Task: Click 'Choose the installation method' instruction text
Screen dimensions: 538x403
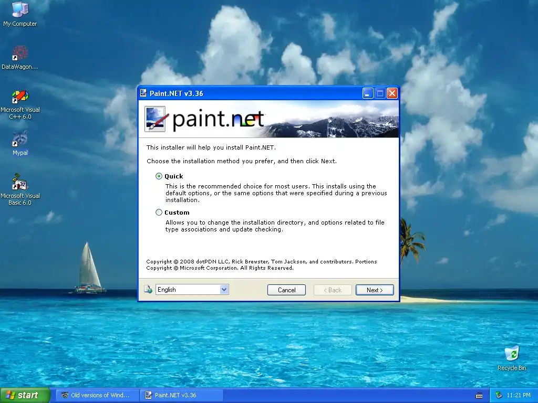Action: pos(242,161)
